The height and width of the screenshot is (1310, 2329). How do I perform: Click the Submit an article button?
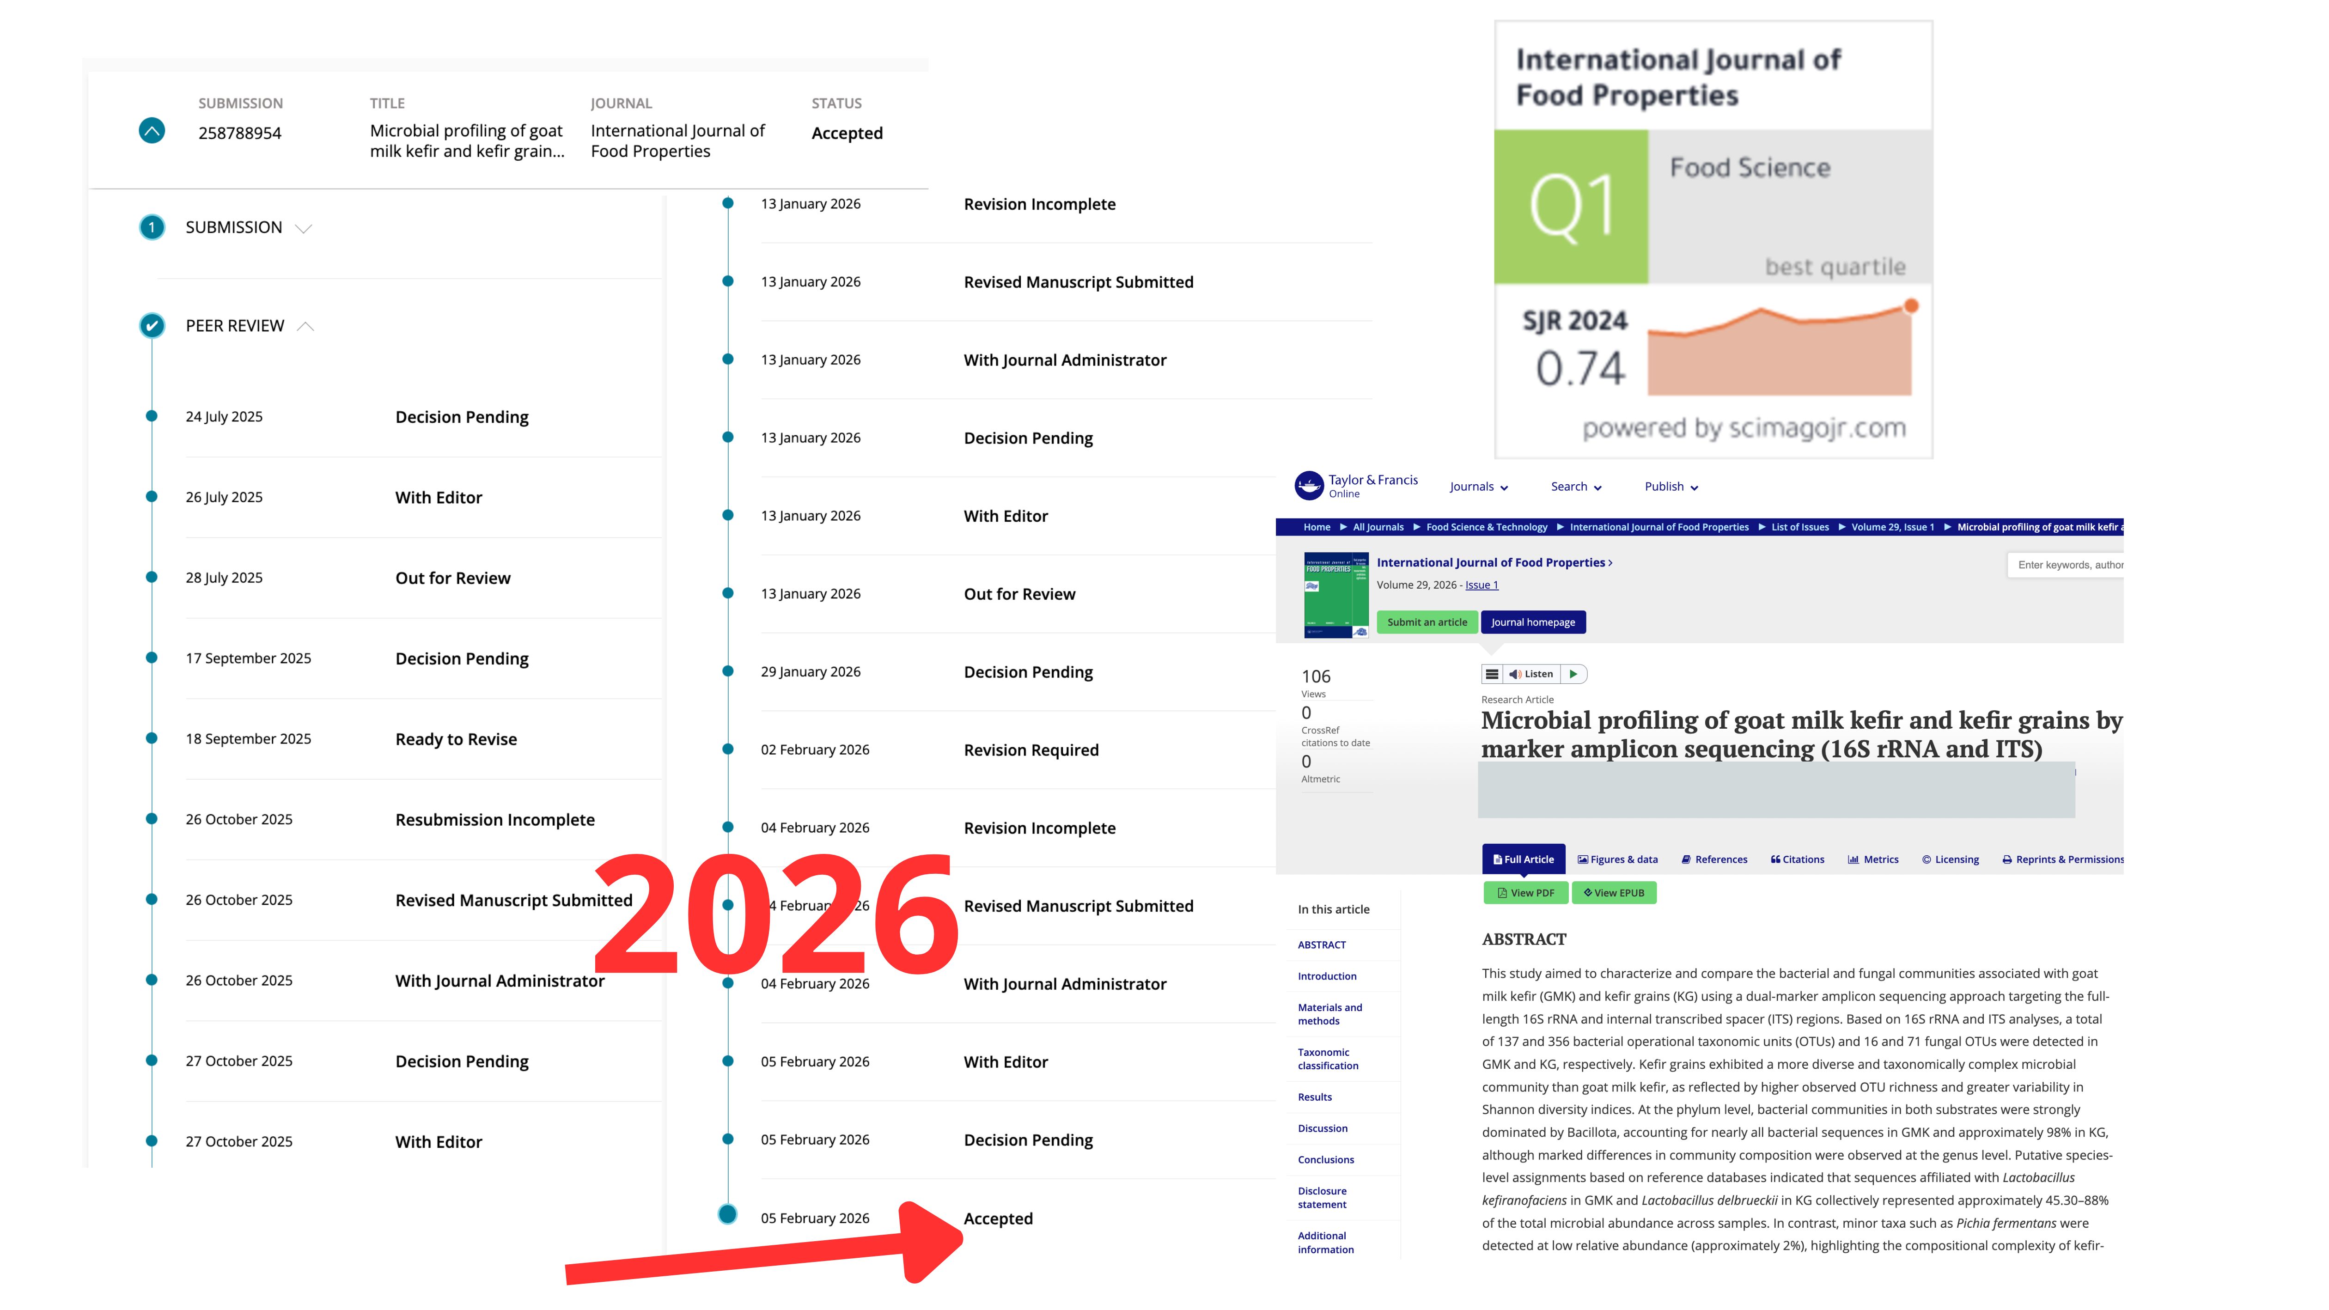(1427, 622)
